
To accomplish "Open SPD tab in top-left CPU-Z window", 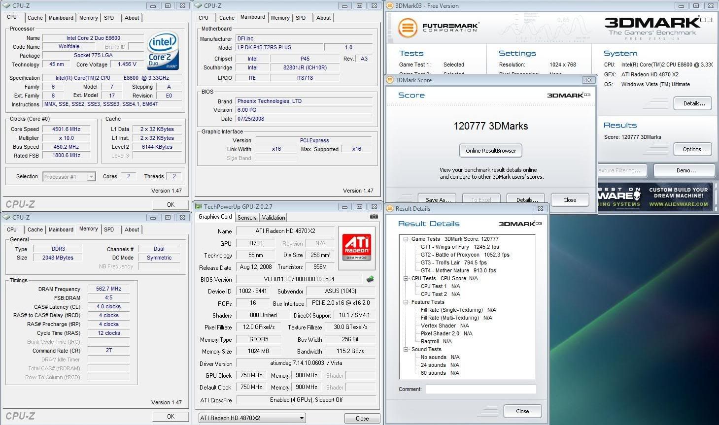I will tap(109, 18).
